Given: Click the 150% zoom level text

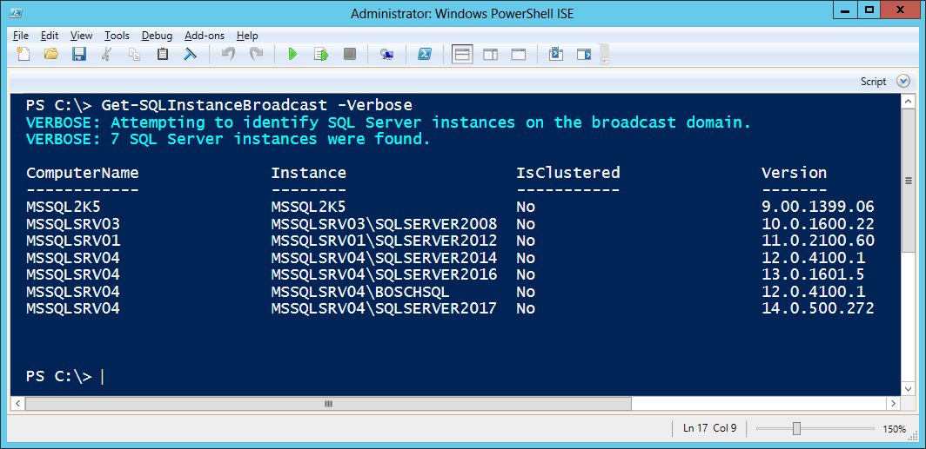Looking at the screenshot, I should tap(895, 429).
